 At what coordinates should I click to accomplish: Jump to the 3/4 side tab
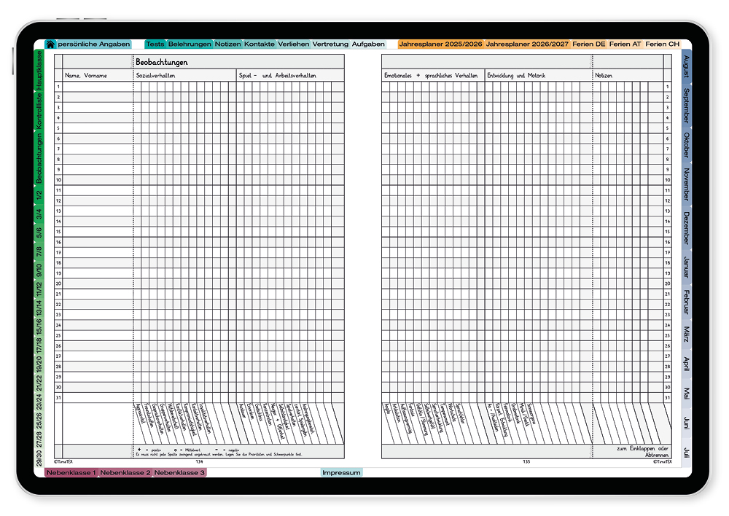39,214
